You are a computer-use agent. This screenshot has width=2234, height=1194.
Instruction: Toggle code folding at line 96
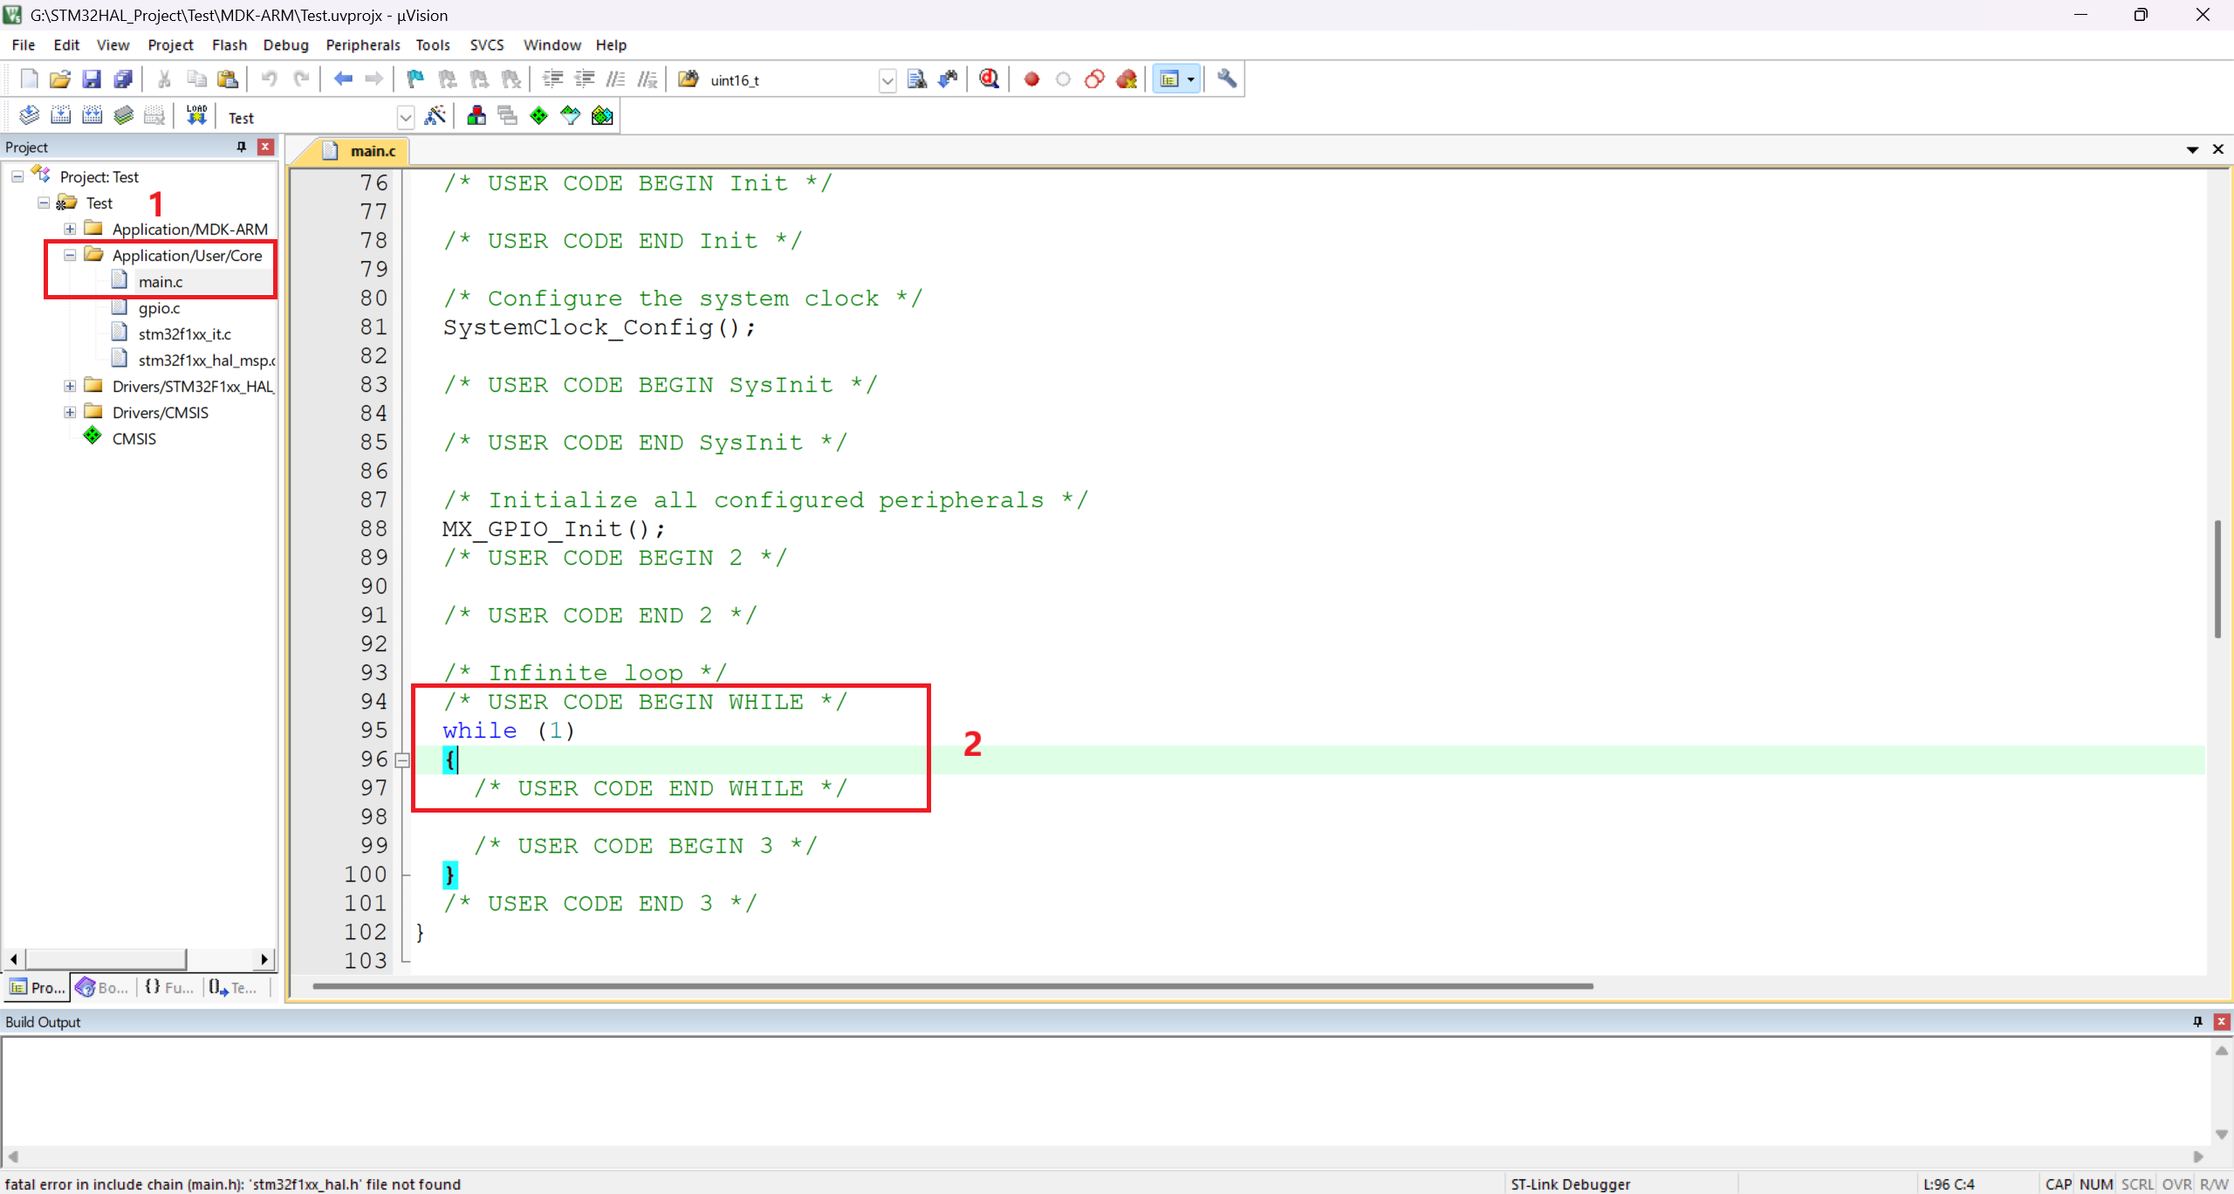tap(402, 759)
